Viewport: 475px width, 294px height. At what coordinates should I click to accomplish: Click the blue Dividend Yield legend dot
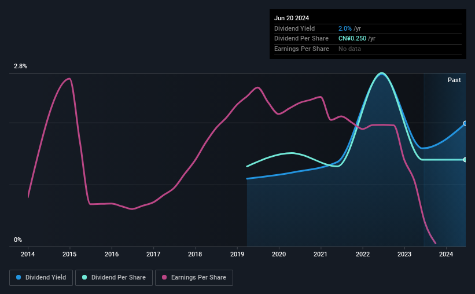tap(19, 277)
